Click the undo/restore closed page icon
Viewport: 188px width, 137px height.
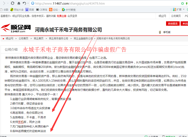click(x=24, y=3)
